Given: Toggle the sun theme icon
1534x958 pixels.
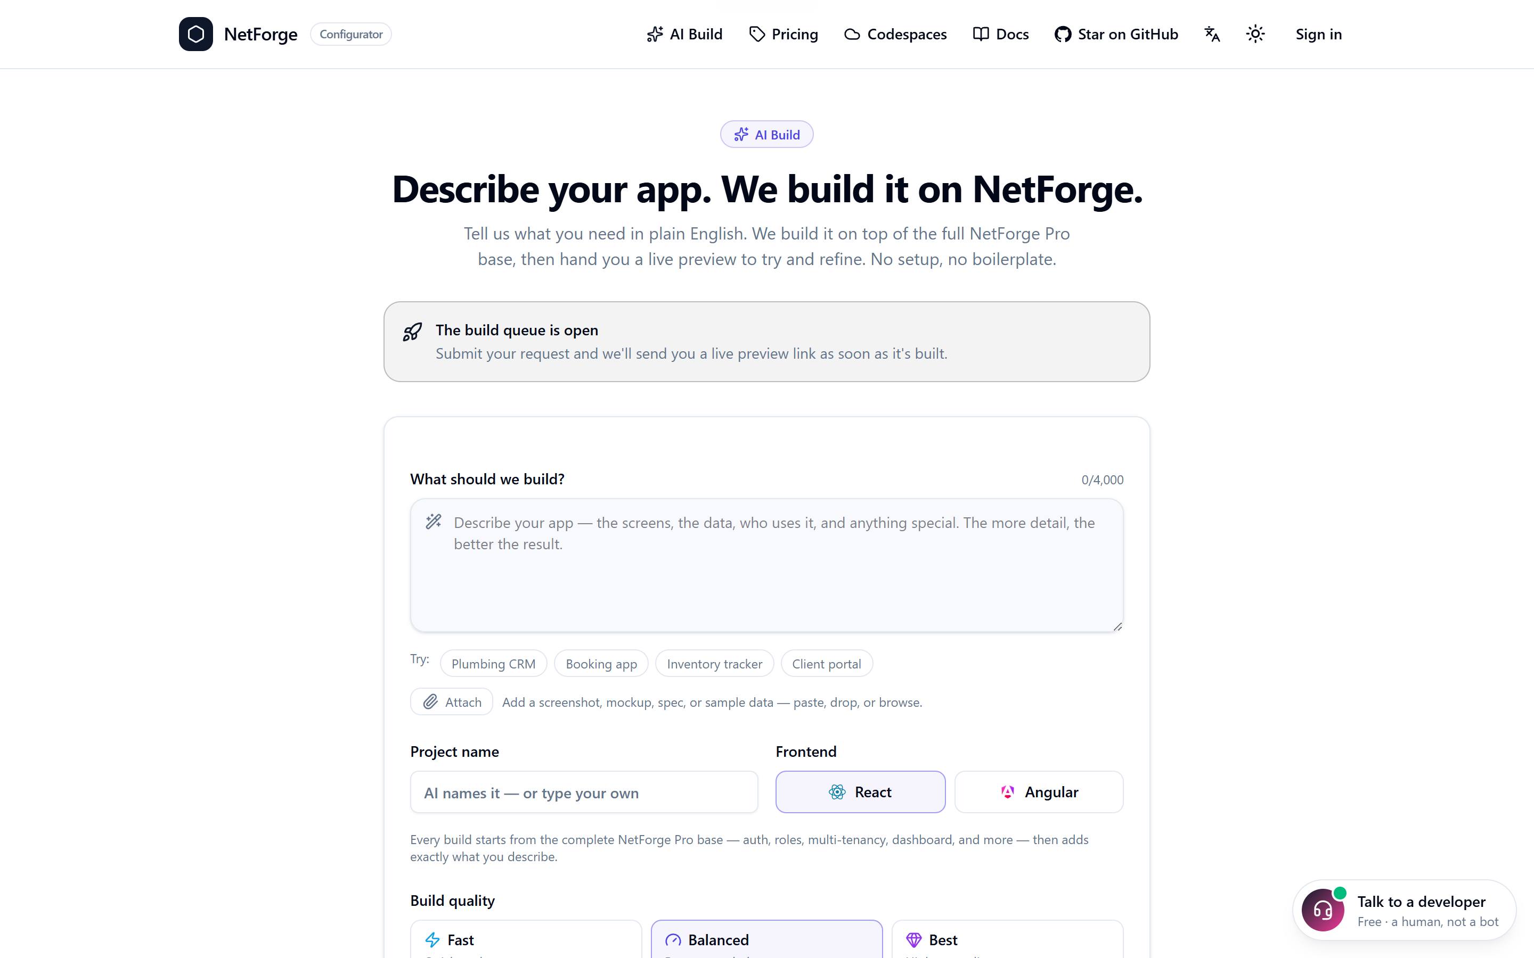Looking at the screenshot, I should (x=1255, y=34).
